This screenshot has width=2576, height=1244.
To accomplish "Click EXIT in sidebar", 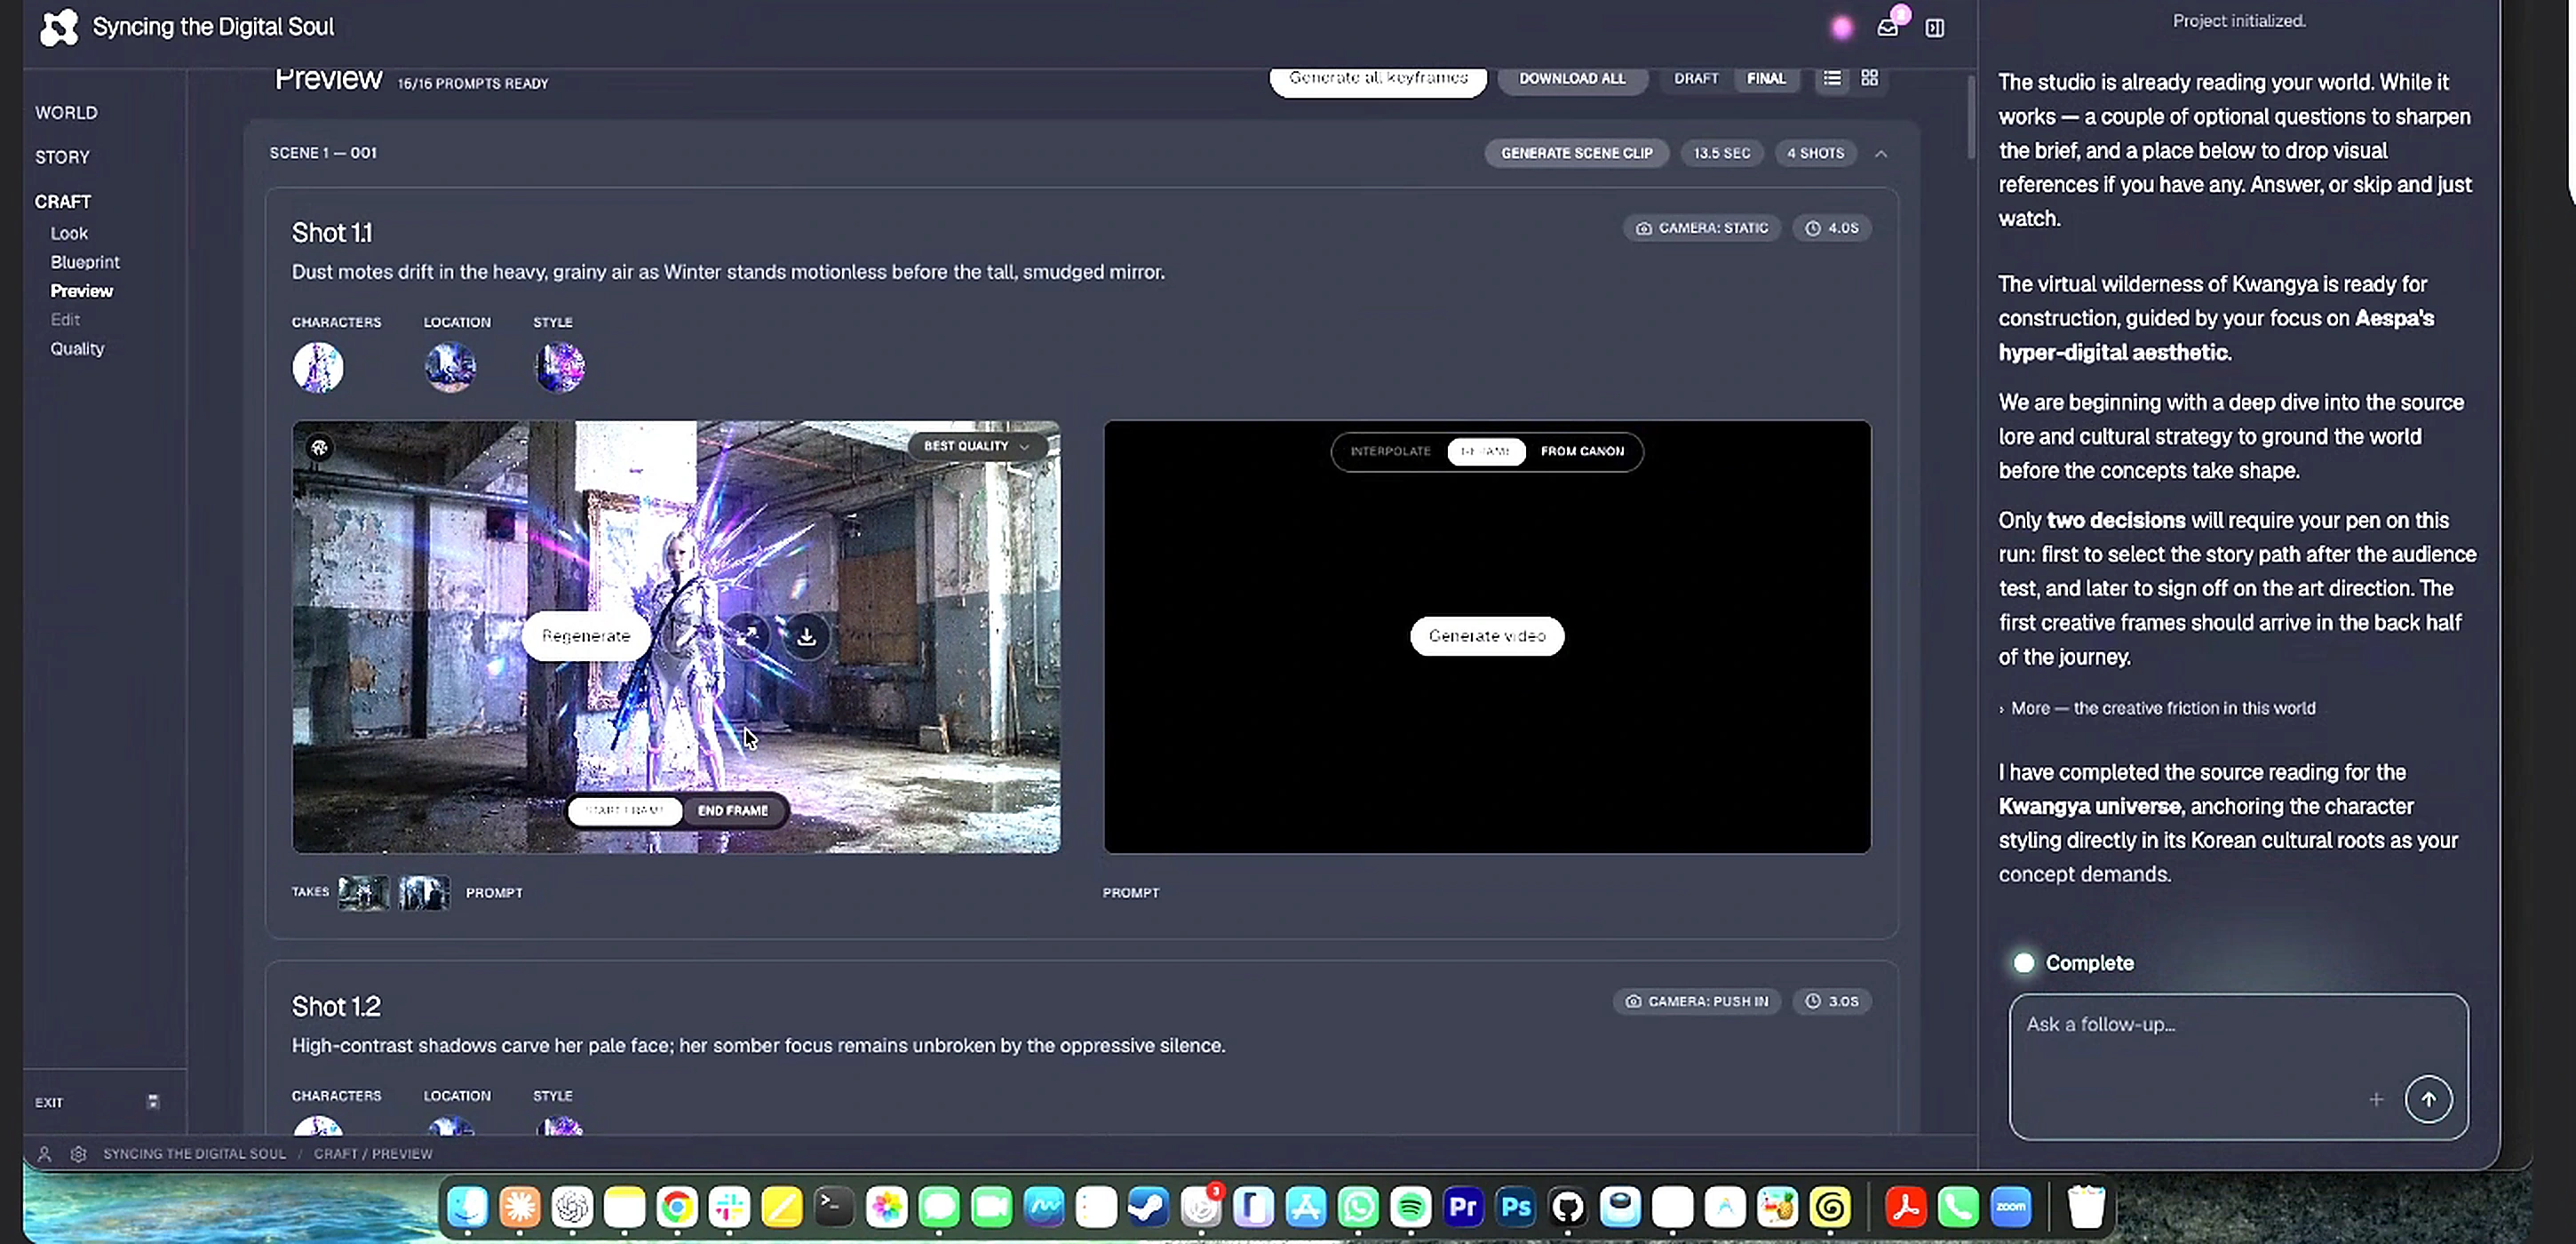I will (49, 1102).
